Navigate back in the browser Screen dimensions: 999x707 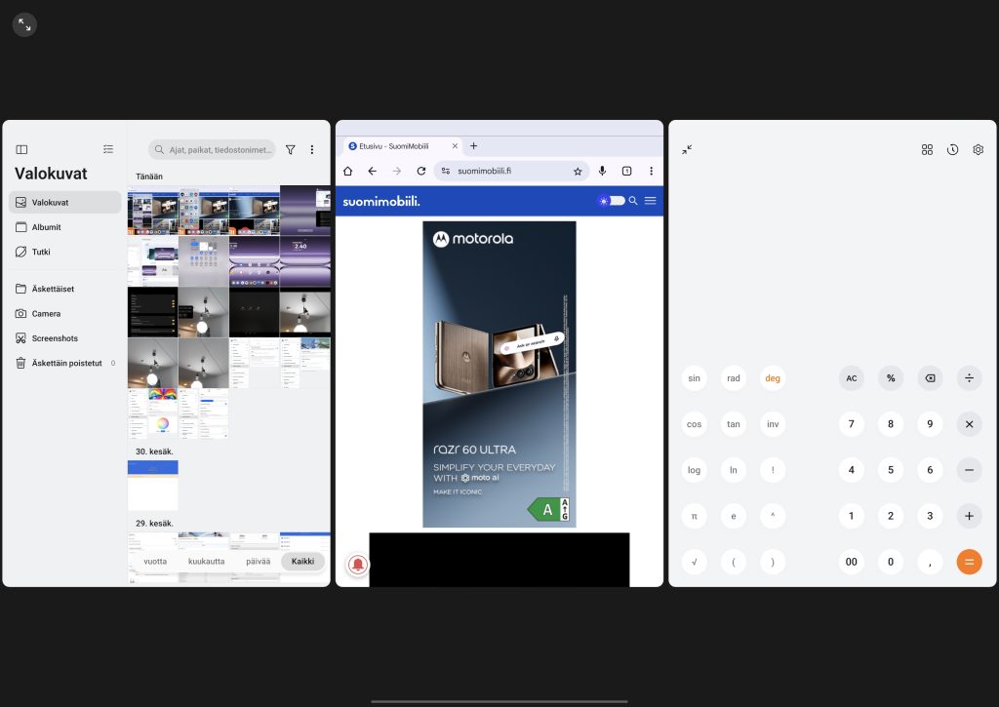(x=372, y=172)
